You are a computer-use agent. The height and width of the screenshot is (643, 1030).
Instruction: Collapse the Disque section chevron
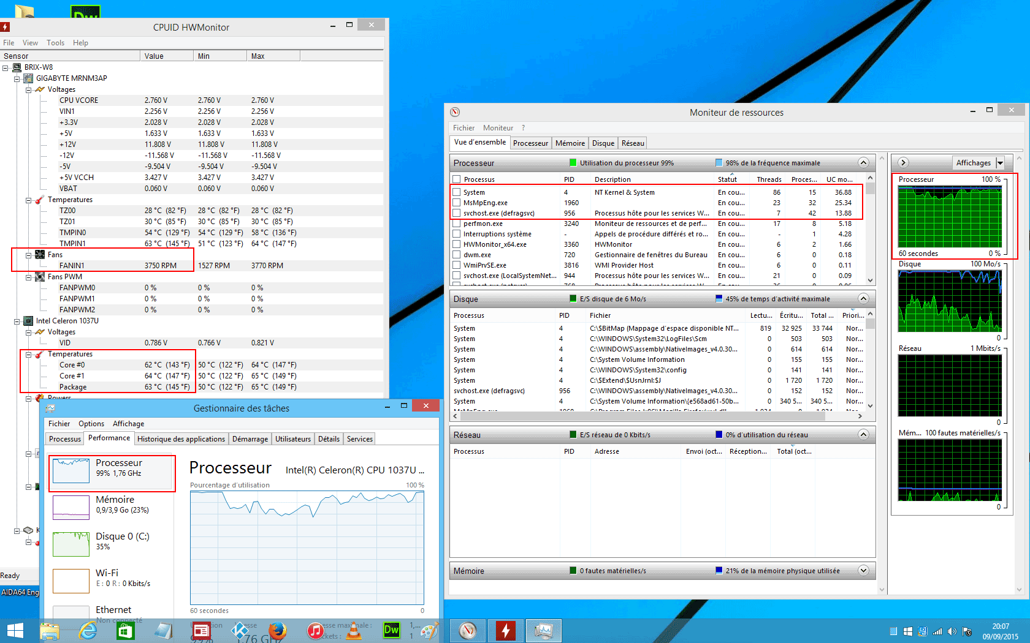pos(863,299)
